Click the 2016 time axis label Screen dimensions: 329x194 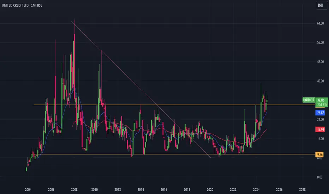(x=164, y=190)
